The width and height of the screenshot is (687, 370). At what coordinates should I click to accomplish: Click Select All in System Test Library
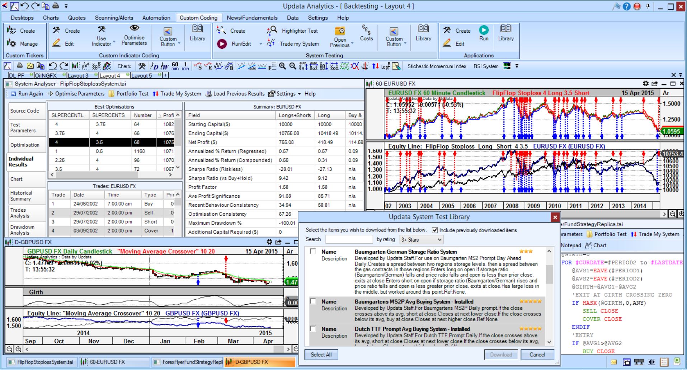[321, 355]
